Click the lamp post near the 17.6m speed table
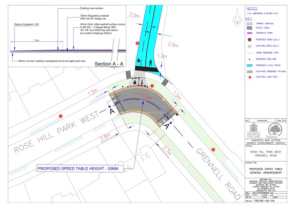Viewport: 295px width, 208px height. pos(152,86)
